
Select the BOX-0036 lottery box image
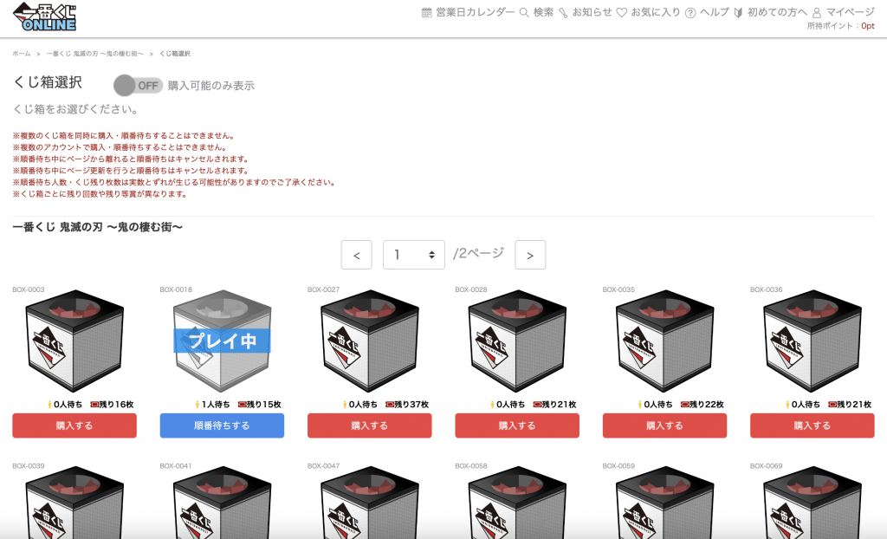[813, 341]
